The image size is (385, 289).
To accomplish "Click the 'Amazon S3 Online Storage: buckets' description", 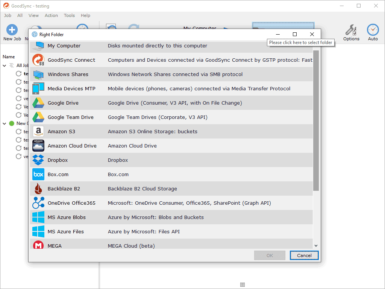I will (x=153, y=131).
